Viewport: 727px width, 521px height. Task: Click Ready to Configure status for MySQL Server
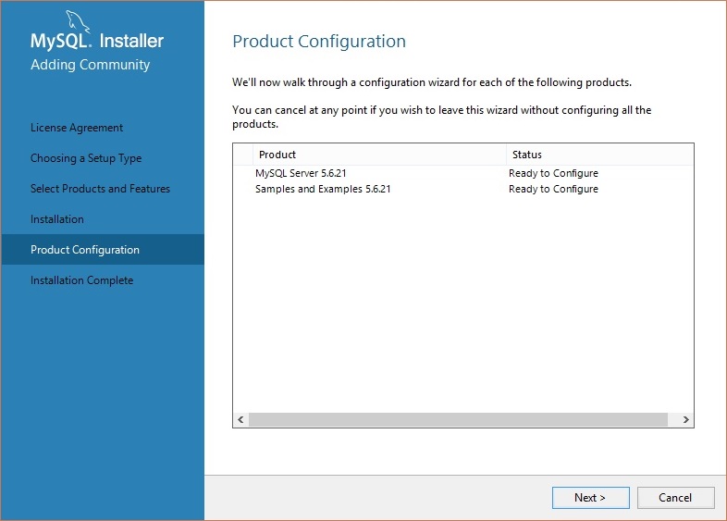tap(554, 173)
